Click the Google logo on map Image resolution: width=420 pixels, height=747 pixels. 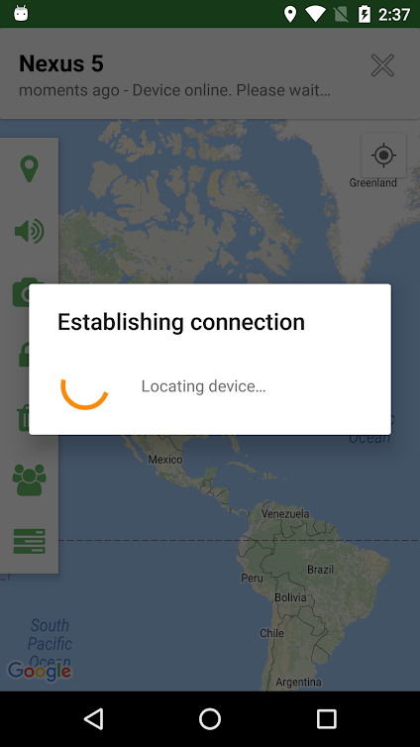click(x=40, y=672)
